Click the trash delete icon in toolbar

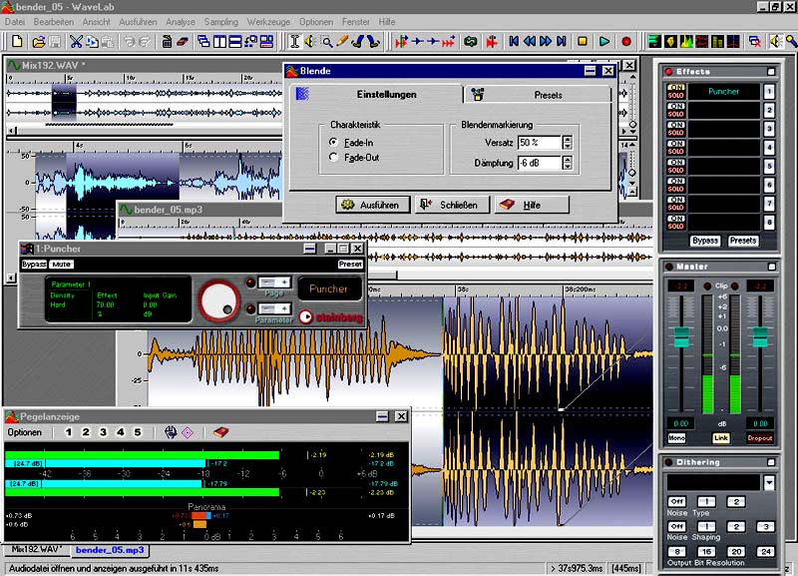pos(167,42)
